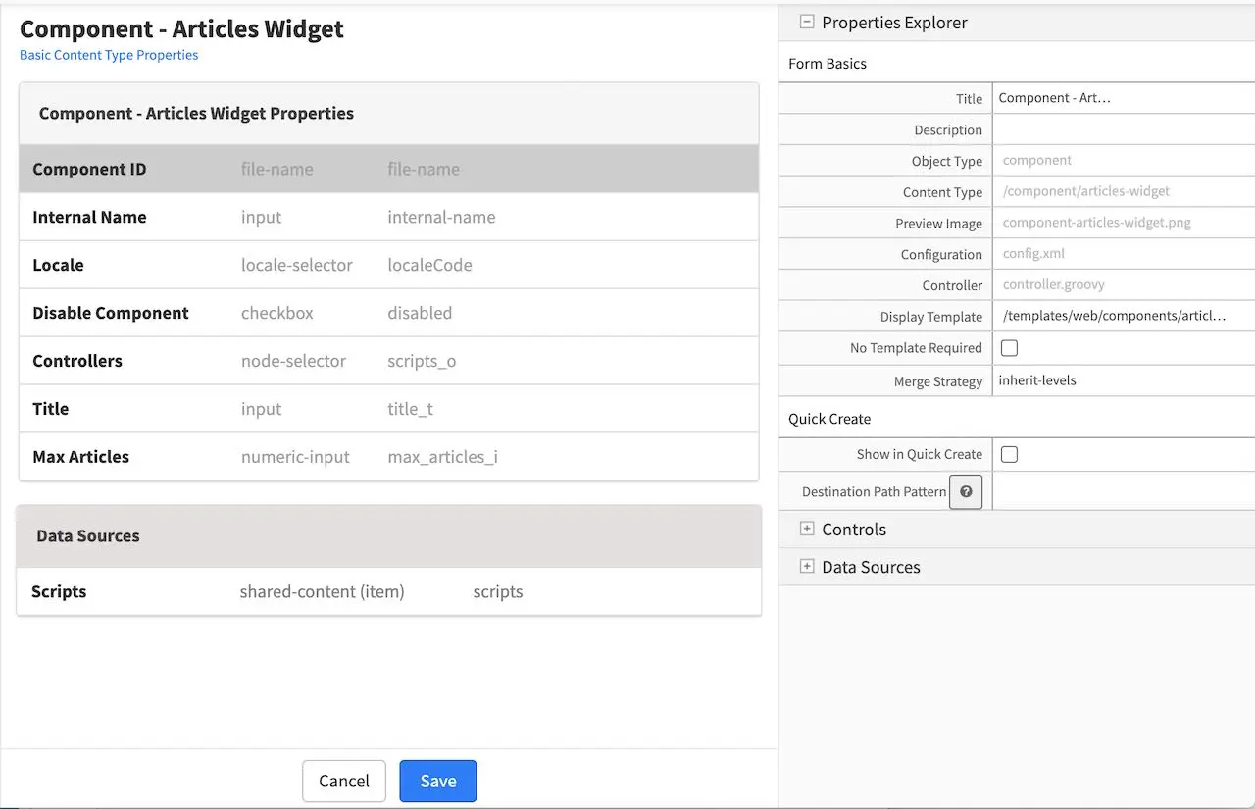Select the Disable Component checkbox row
This screenshot has height=809, width=1255.
pos(389,313)
